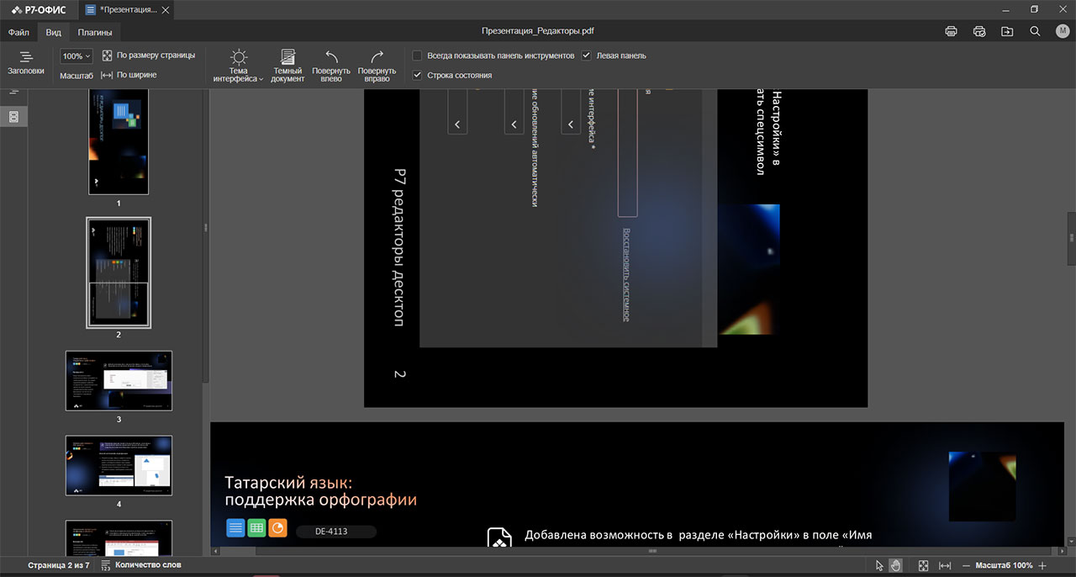Open search with magnifier icon

pyautogui.click(x=1036, y=31)
